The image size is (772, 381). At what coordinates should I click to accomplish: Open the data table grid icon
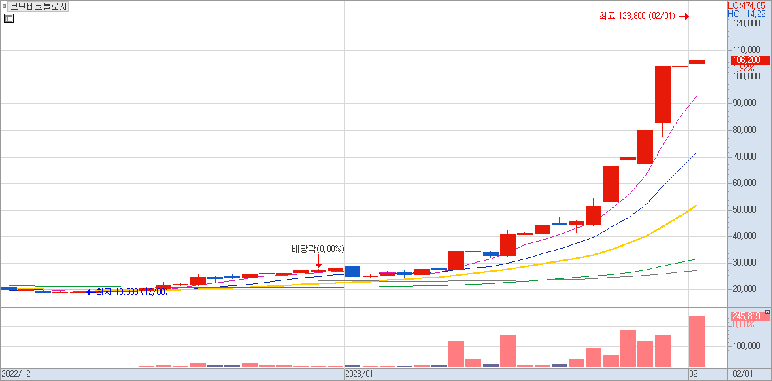pyautogui.click(x=8, y=19)
